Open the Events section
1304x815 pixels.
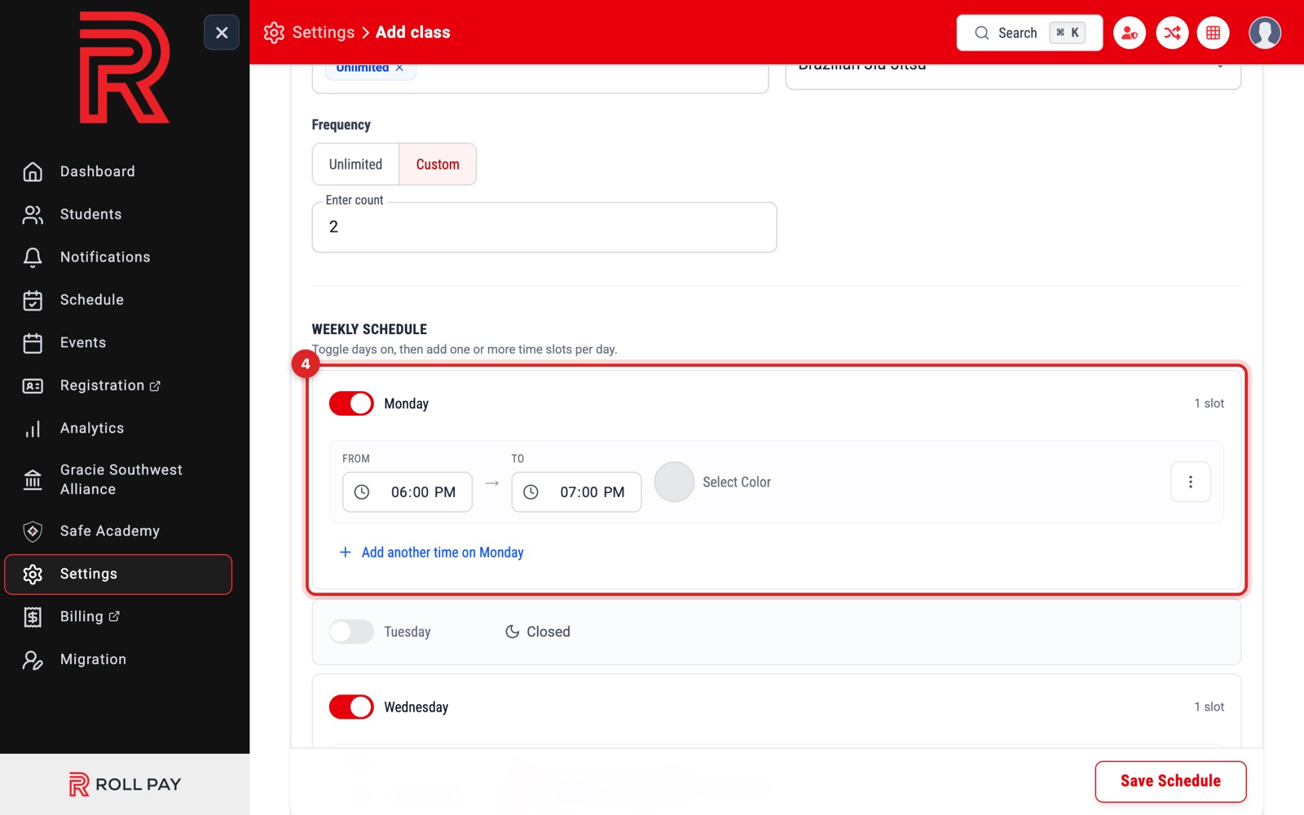click(x=83, y=342)
